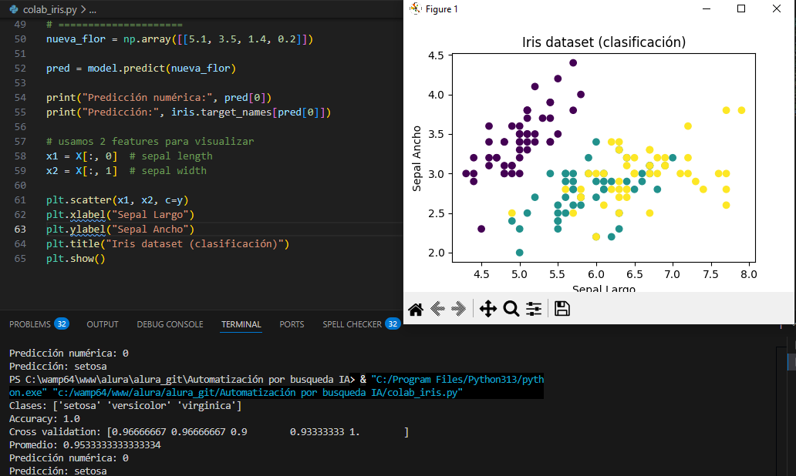Click the Figure 1 title bar text
This screenshot has height=476, width=796.
tap(442, 9)
